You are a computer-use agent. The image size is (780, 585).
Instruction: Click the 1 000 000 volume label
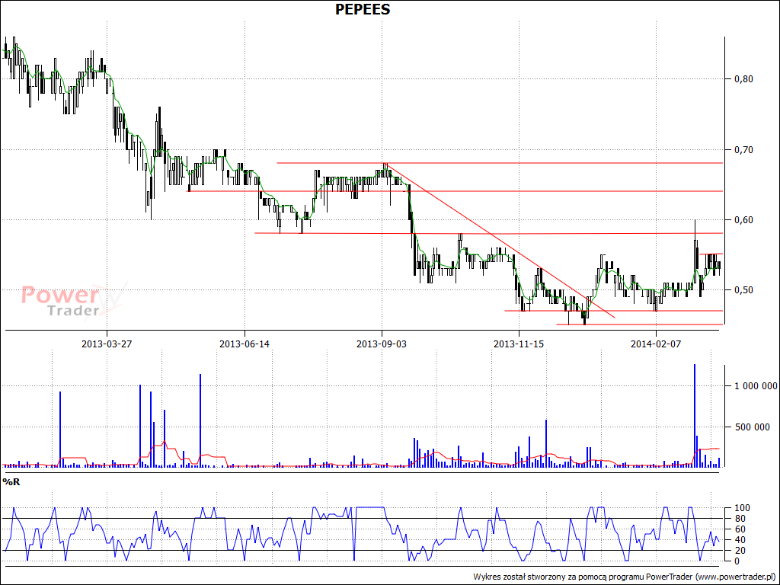(x=756, y=386)
